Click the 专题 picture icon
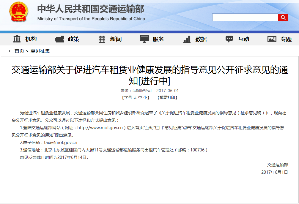 pos(272,39)
